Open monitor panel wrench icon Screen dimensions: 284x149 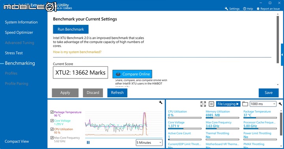[280, 104]
